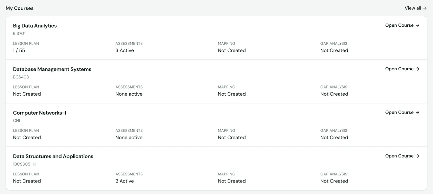
Task: Select the Database Management Systems title
Action: [52, 69]
